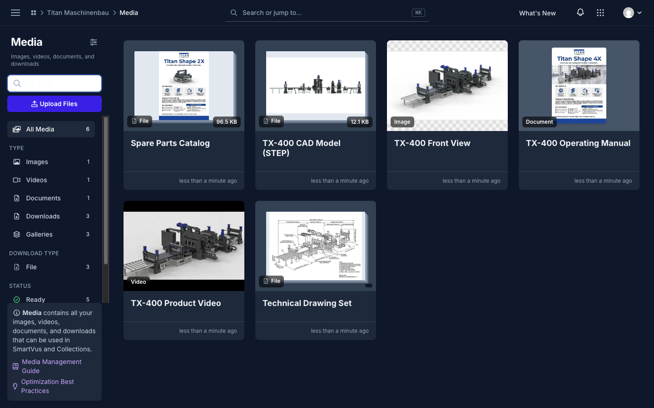The width and height of the screenshot is (654, 408).
Task: Filter by Downloads type
Action: [x=51, y=216]
